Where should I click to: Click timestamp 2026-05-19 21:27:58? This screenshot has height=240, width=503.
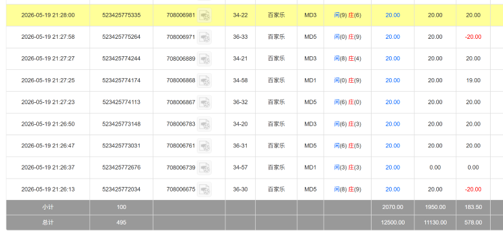point(48,37)
